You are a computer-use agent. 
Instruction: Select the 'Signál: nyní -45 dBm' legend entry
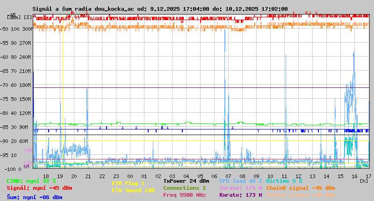[39, 188]
